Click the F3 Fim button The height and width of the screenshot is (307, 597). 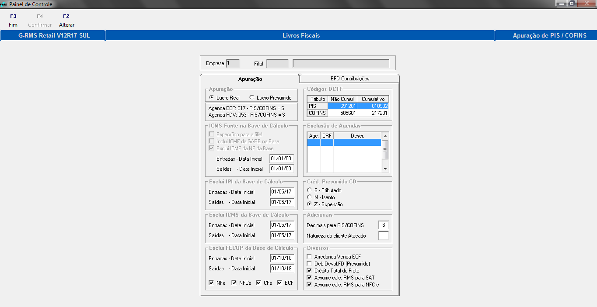(x=13, y=21)
